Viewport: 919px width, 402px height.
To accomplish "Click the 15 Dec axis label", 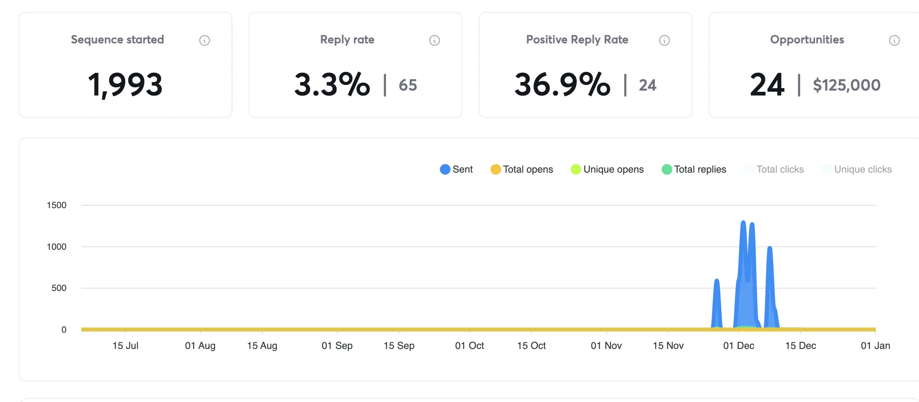I will pos(801,346).
